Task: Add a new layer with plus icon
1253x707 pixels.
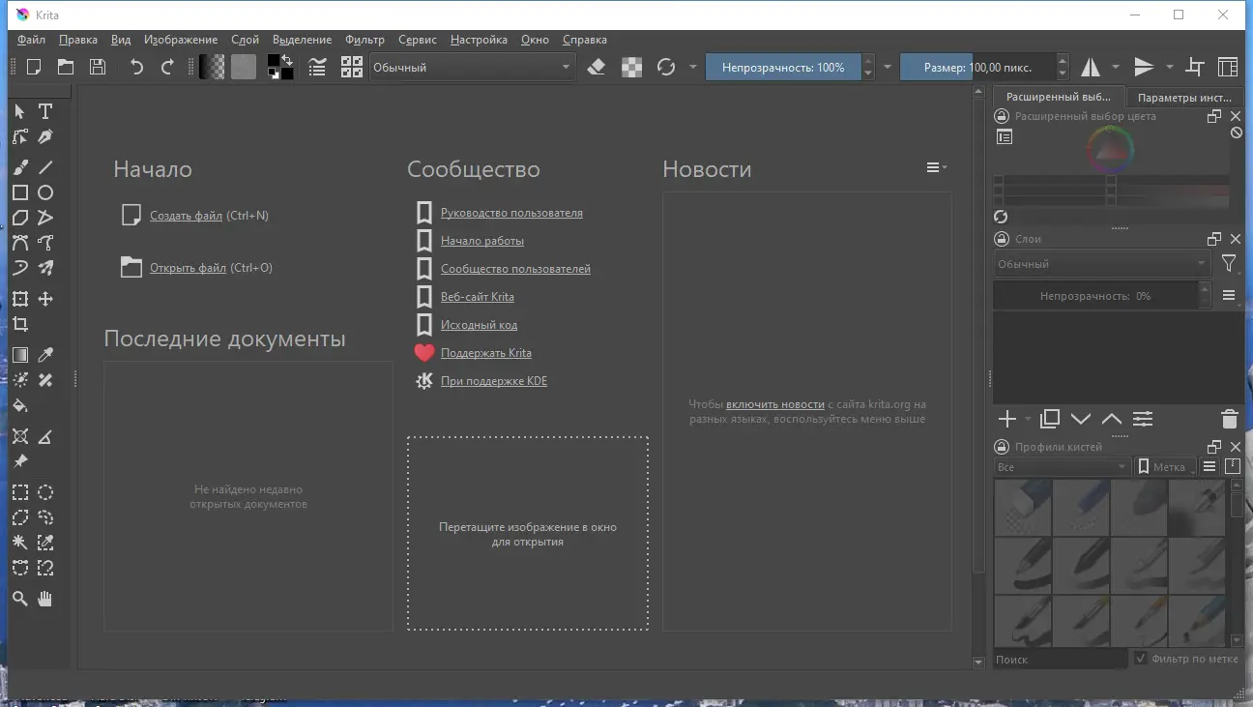Action: 1006,419
